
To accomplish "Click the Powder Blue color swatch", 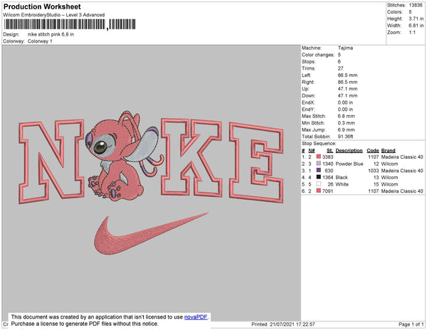I will click(x=318, y=164).
